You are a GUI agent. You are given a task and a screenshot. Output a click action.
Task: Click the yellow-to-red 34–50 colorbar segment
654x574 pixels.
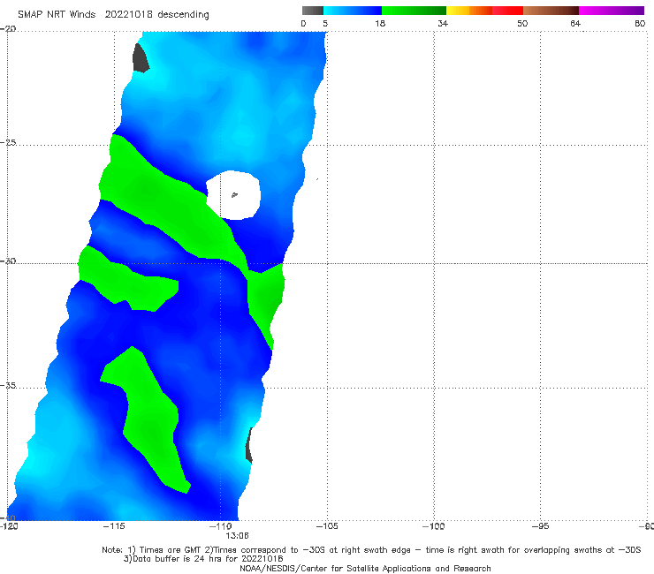[484, 11]
